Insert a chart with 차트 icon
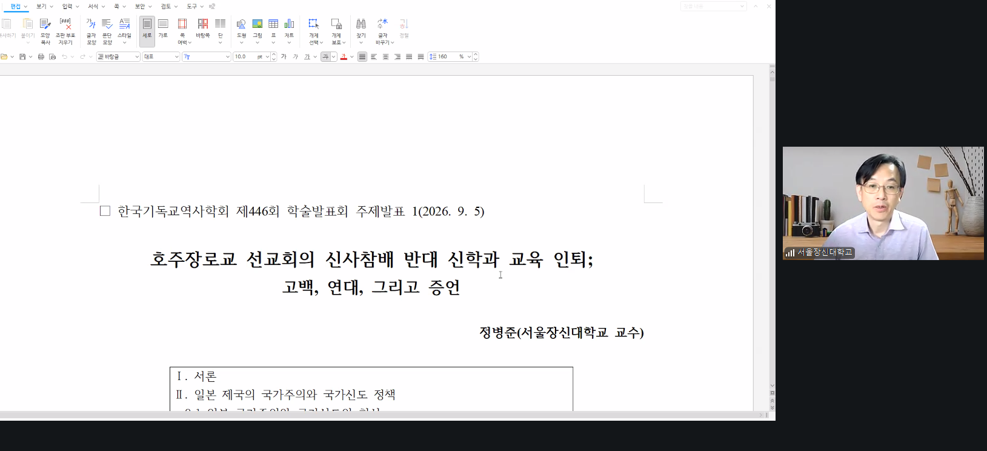987x451 pixels. (289, 31)
